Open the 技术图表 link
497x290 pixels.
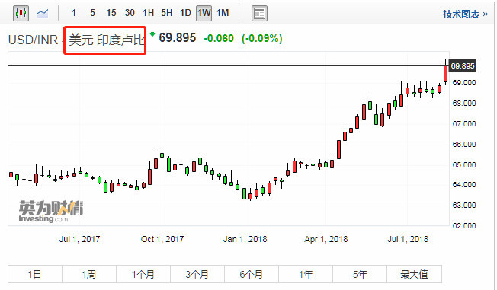(465, 14)
